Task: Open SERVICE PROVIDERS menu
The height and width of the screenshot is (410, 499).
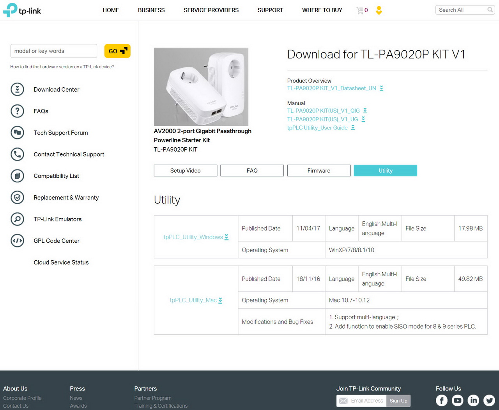Action: (211, 10)
